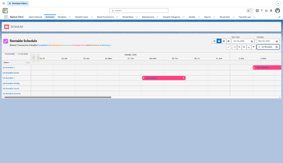
Task: Open the End Date calendar picker icon
Action: [277, 41]
